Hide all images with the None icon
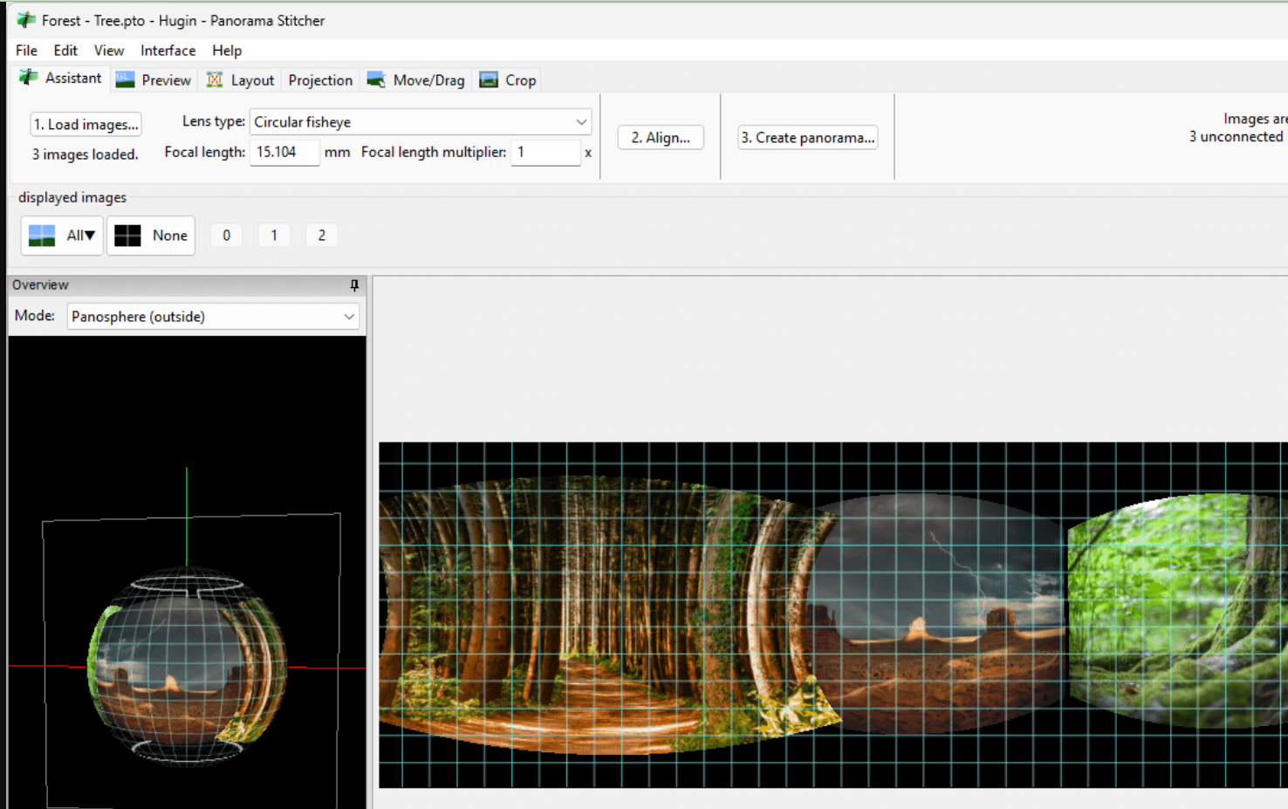1288x809 pixels. click(x=127, y=235)
